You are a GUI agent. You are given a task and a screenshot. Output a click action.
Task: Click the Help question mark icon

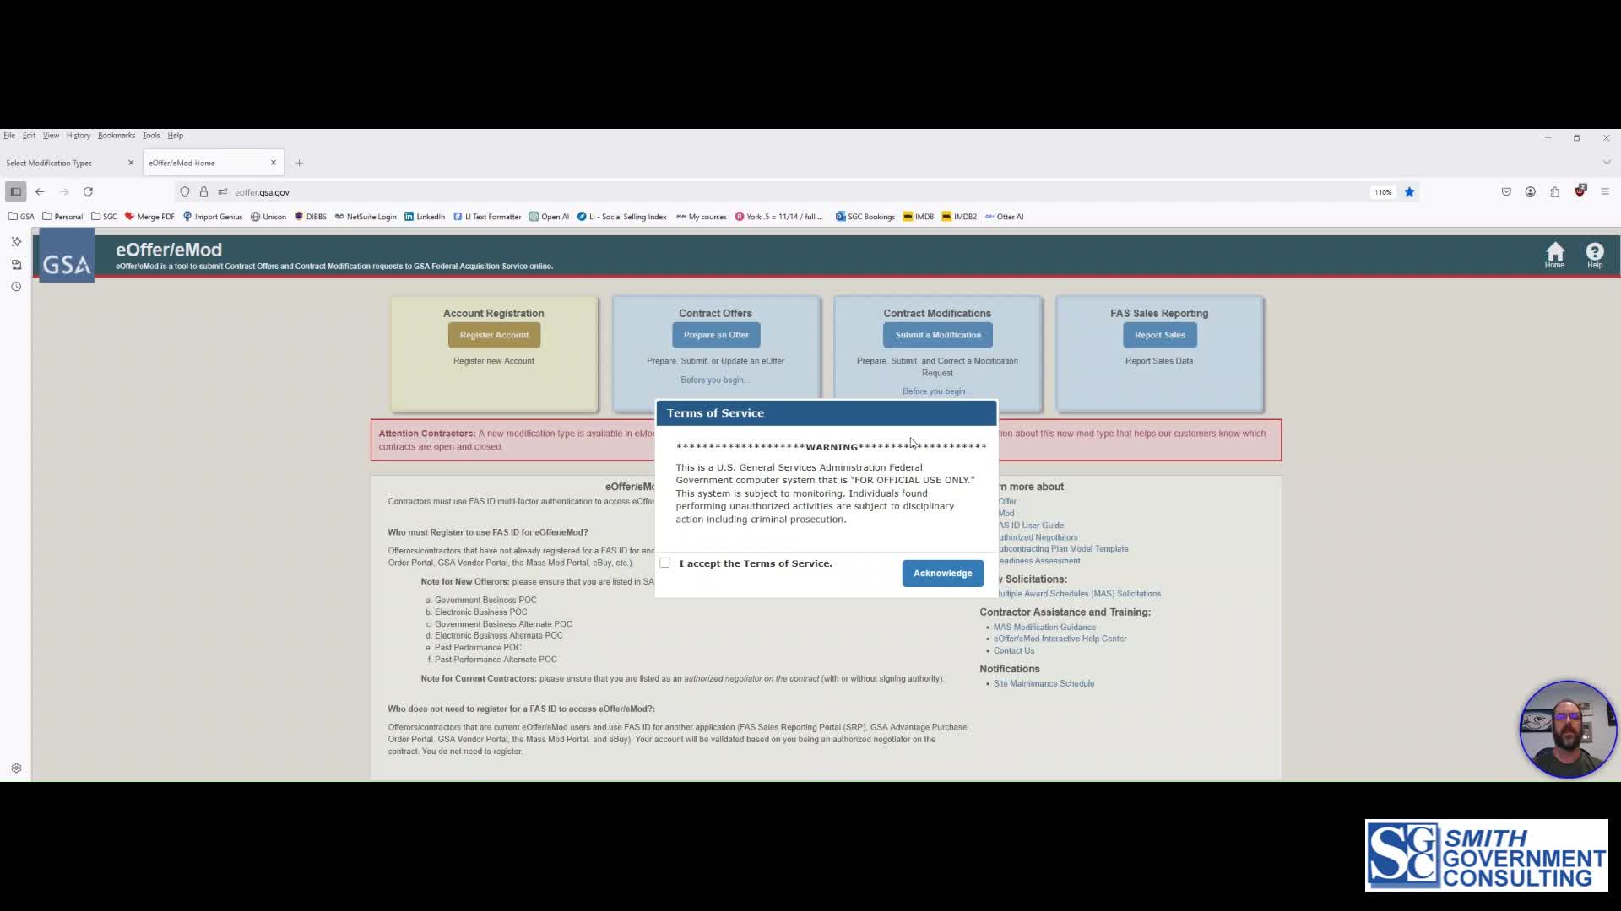point(1594,255)
